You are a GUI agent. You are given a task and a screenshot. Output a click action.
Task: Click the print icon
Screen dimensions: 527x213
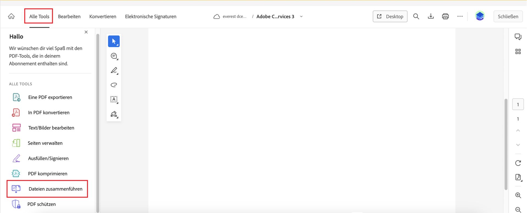pyautogui.click(x=445, y=16)
